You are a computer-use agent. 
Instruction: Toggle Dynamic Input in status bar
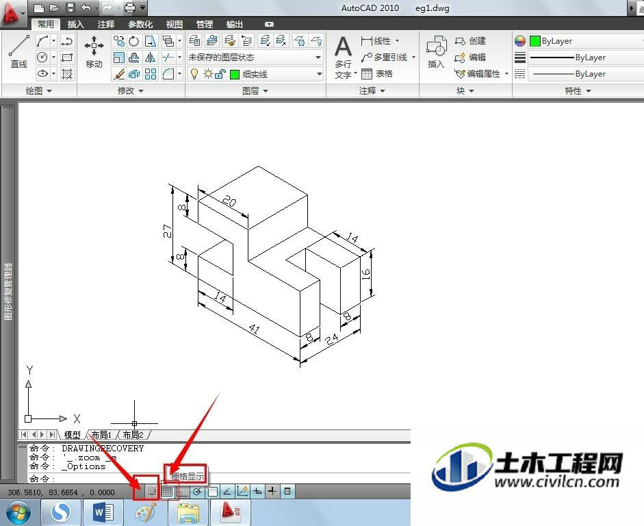(x=257, y=491)
